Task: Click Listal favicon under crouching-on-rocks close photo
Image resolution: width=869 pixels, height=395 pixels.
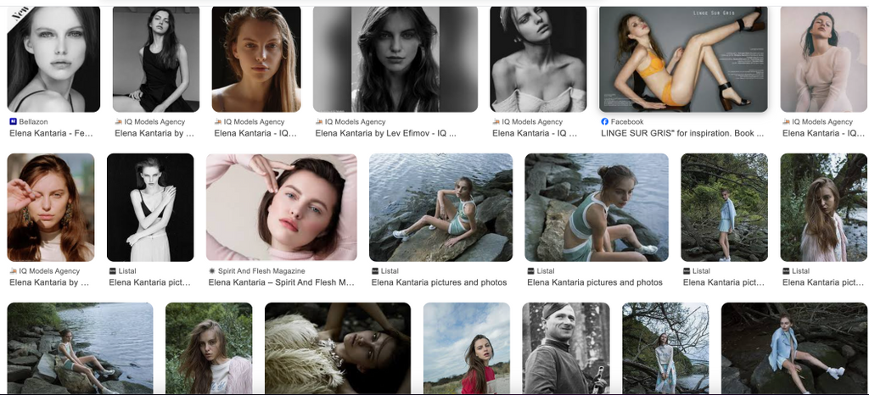Action: click(531, 271)
